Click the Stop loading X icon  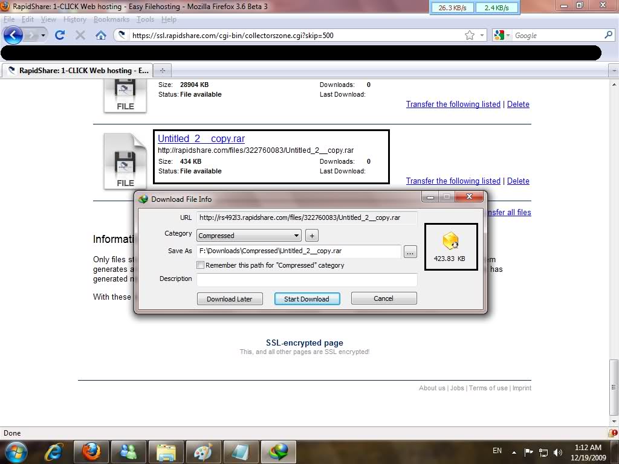[80, 36]
